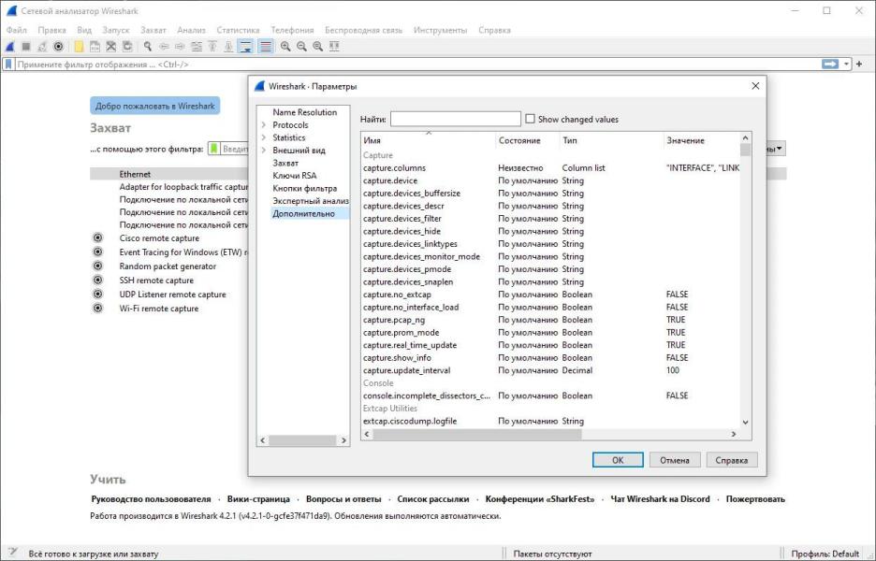Click the reload capture file icon

coord(127,47)
